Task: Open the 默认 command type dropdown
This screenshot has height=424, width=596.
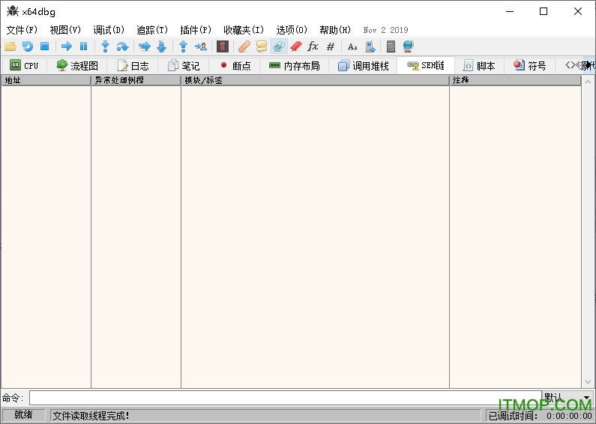Action: [568, 398]
